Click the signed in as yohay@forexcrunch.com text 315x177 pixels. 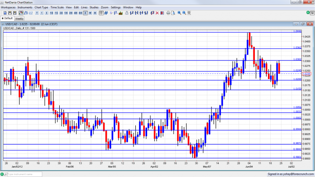pyautogui.click(x=291, y=174)
